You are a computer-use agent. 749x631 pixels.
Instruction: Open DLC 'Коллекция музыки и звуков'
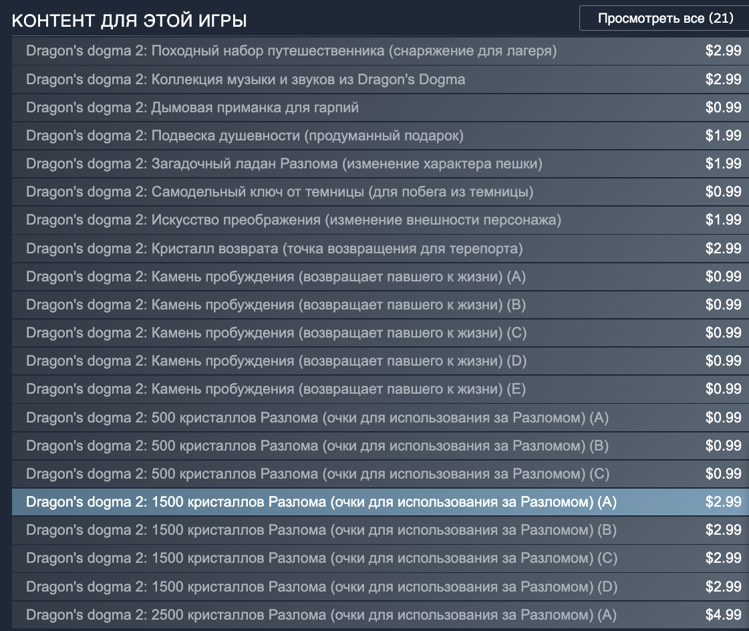click(380, 80)
